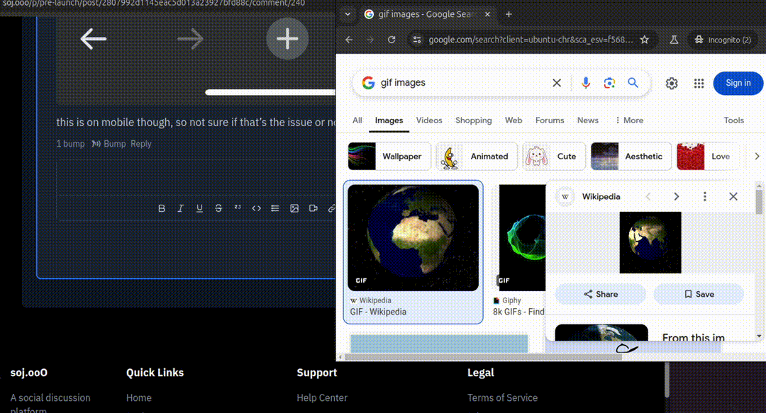This screenshot has height=413, width=766.
Task: Clear the search query
Action: pyautogui.click(x=557, y=82)
